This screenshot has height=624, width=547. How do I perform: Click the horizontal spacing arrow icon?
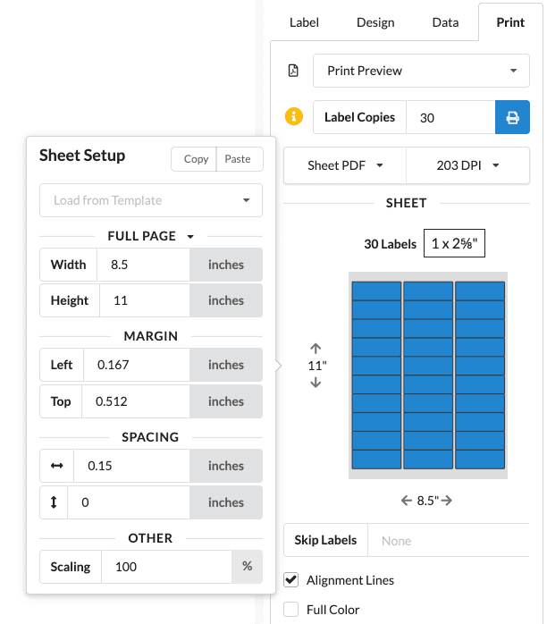pos(57,466)
